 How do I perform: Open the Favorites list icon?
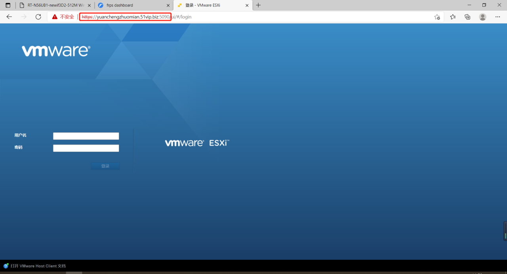(x=453, y=17)
